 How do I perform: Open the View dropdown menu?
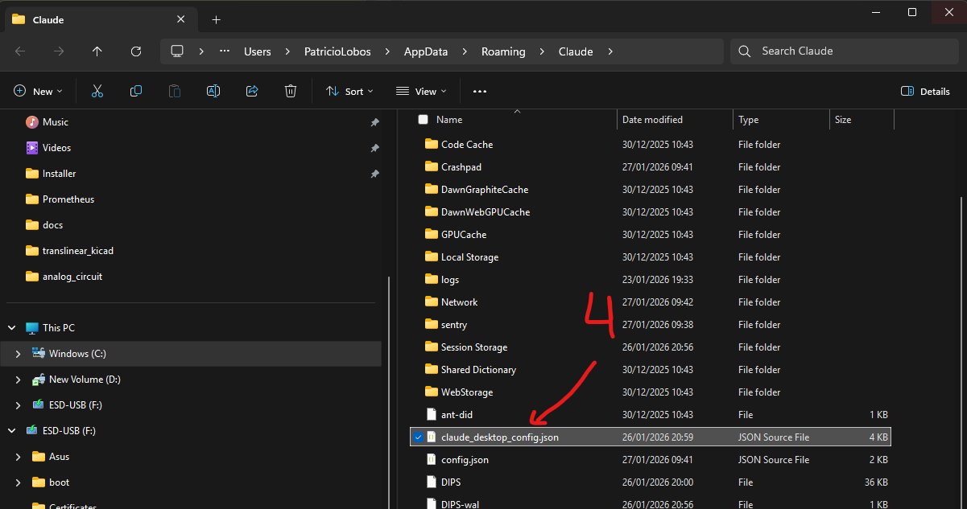(x=421, y=92)
